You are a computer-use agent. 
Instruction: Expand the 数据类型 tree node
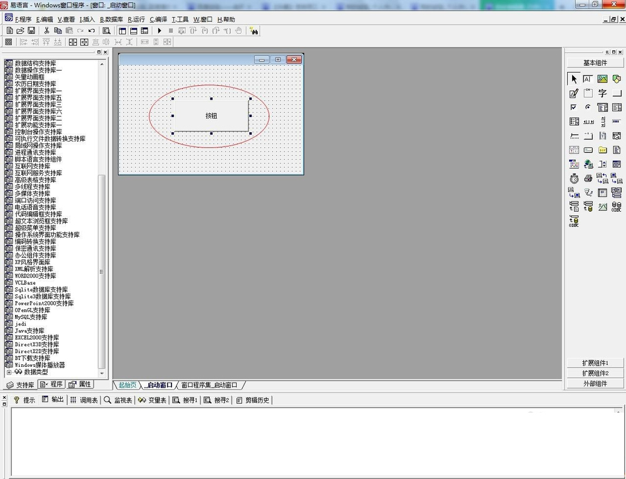click(9, 372)
